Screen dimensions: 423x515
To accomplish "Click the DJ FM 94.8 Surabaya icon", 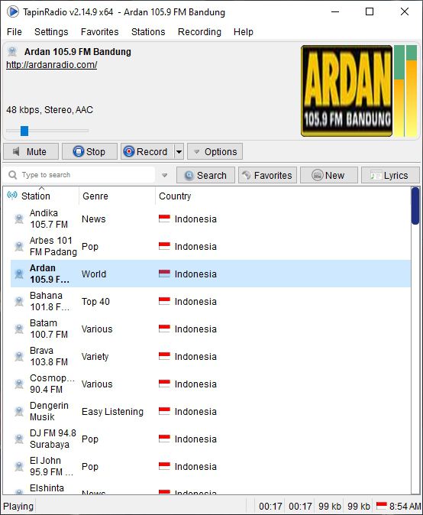I will 19,439.
